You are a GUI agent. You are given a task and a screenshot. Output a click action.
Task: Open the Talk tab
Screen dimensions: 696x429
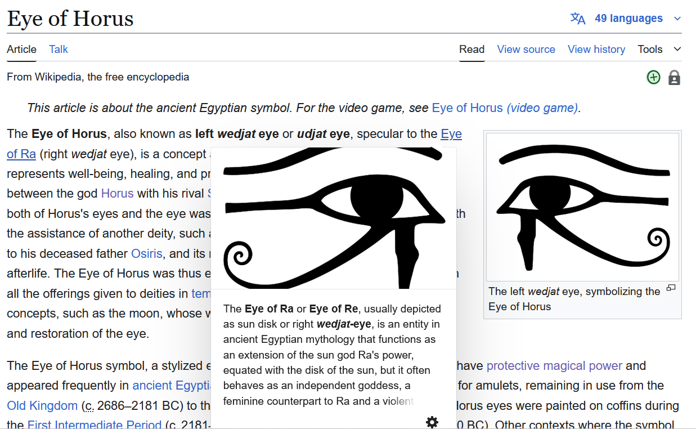coord(59,49)
